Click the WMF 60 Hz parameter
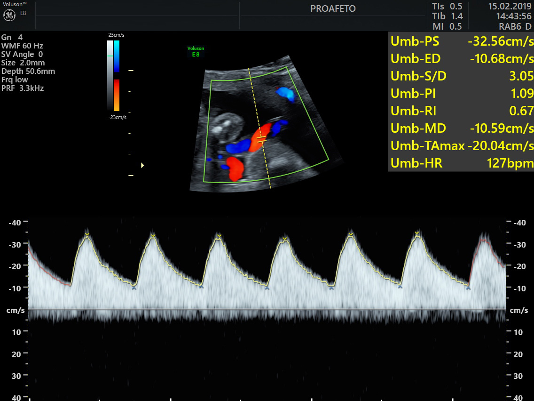534x401 pixels. [22, 46]
